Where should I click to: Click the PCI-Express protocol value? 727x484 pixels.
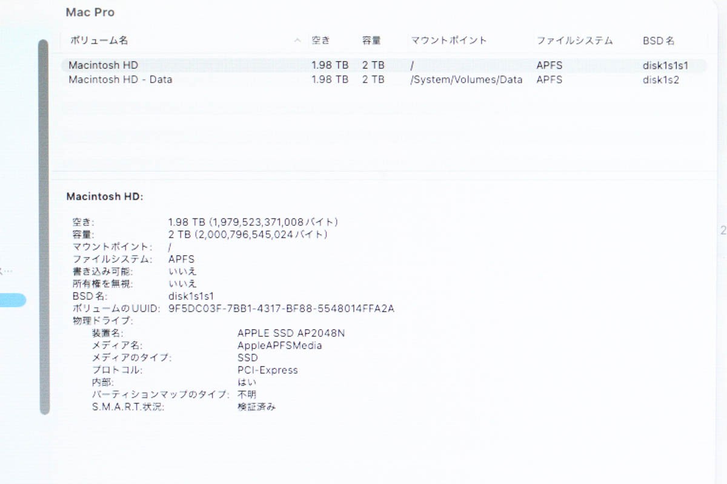pos(268,370)
